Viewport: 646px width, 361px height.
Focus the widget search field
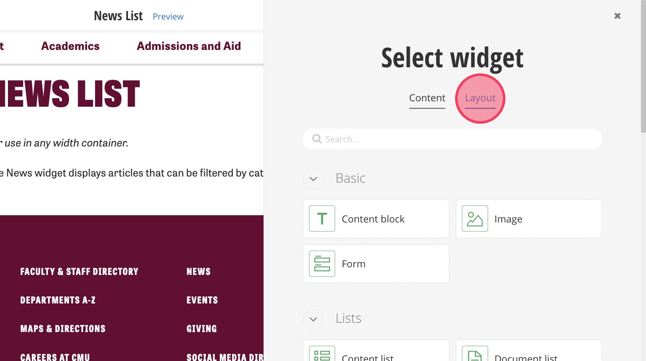(x=459, y=139)
